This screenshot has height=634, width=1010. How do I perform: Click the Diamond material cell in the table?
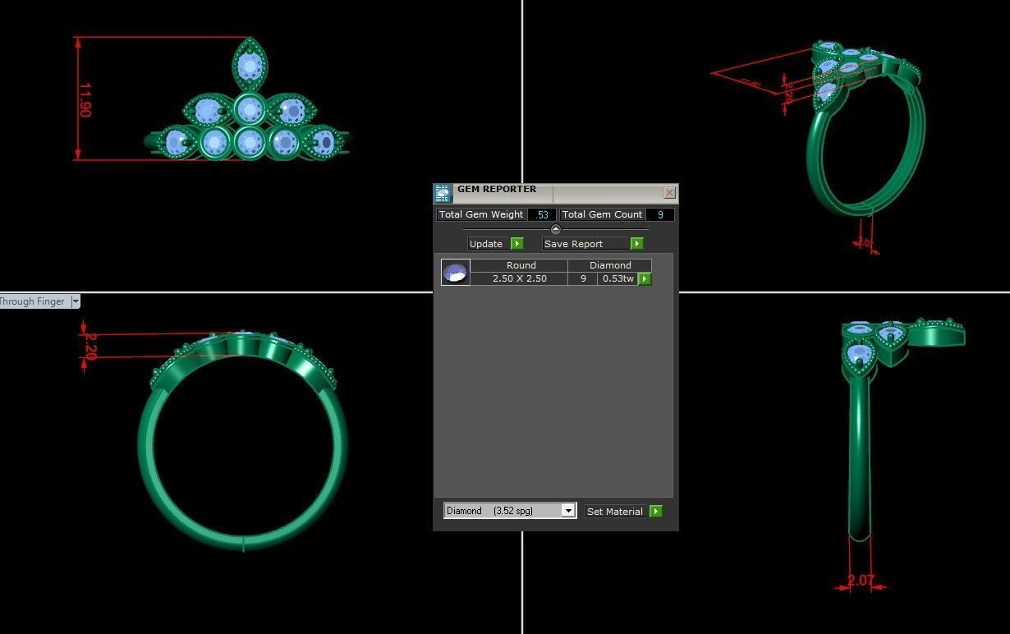610,265
